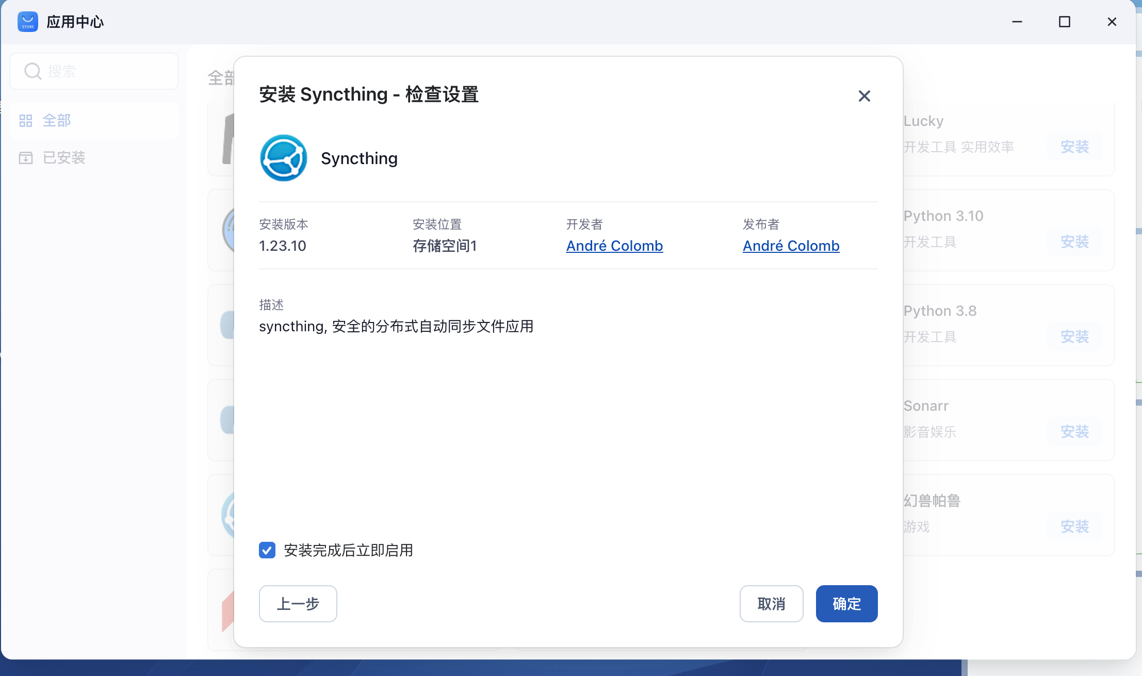The width and height of the screenshot is (1142, 676).
Task: Install Python 3.10
Action: (1074, 242)
